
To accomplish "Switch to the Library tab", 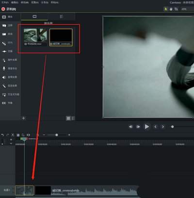I will click(x=62, y=16).
